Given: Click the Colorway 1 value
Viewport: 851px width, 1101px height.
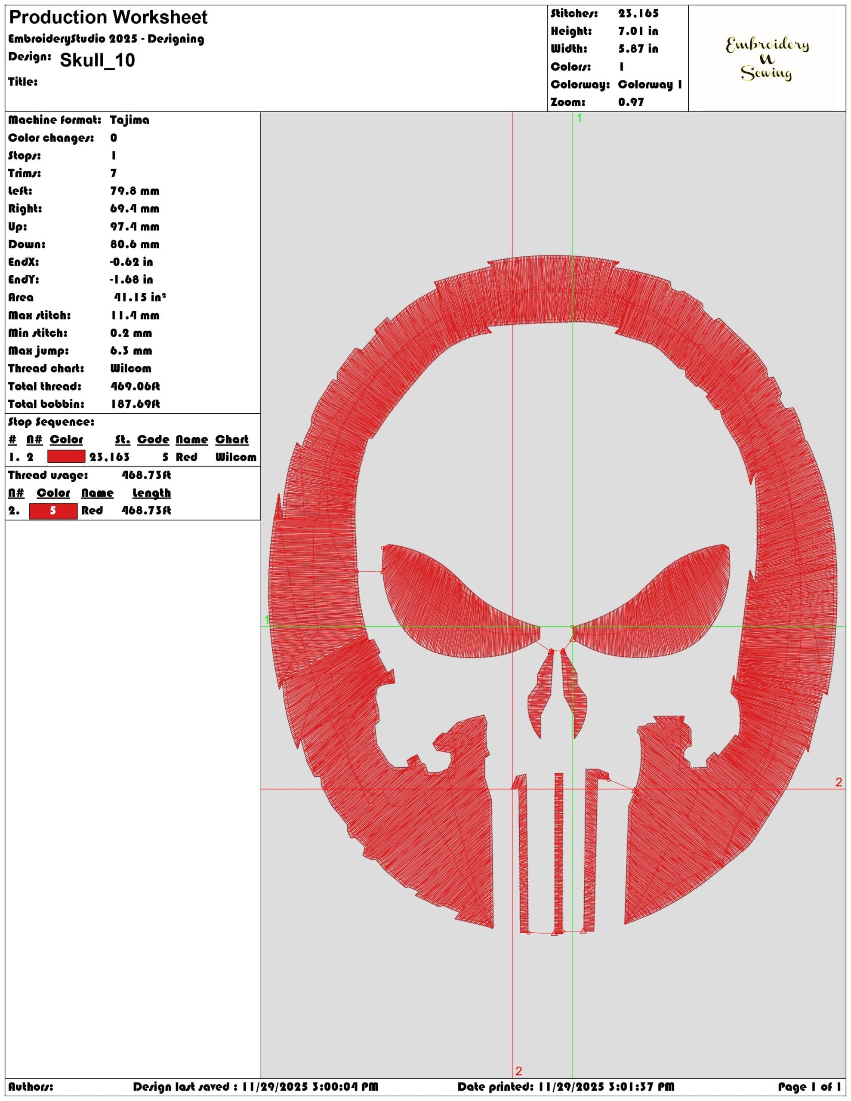Looking at the screenshot, I should pyautogui.click(x=650, y=84).
